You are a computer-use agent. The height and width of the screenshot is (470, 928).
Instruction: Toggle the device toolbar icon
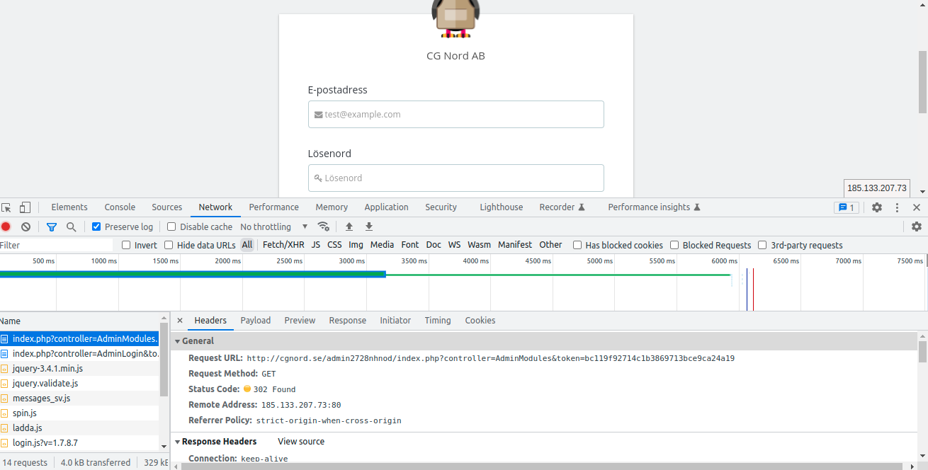(25, 207)
